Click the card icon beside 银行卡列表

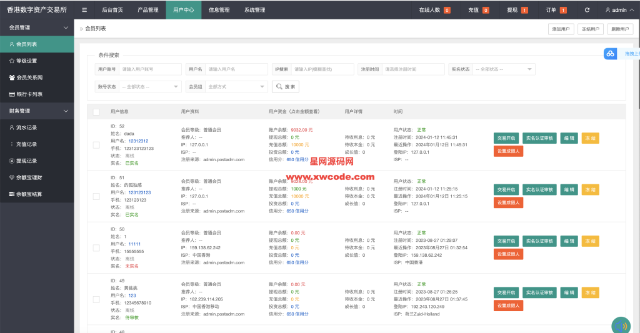12,94
